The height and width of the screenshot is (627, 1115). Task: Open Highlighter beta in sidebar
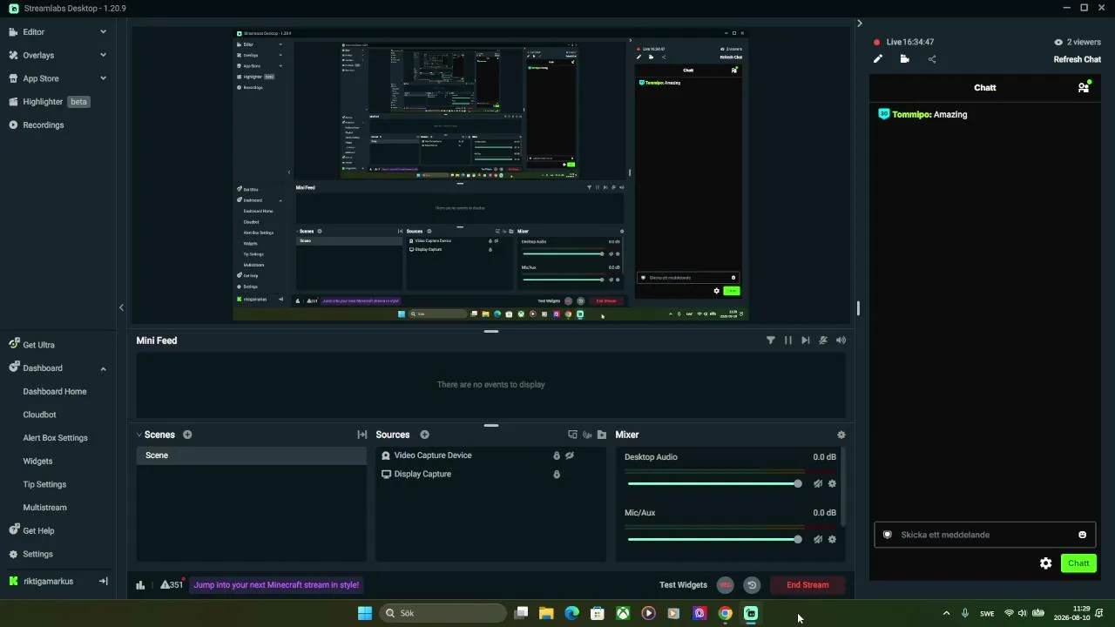[x=49, y=102]
